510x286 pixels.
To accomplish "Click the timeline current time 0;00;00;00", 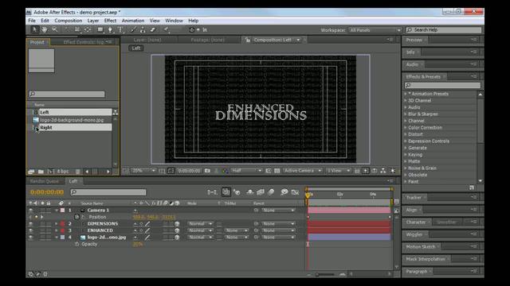I will click(x=47, y=192).
